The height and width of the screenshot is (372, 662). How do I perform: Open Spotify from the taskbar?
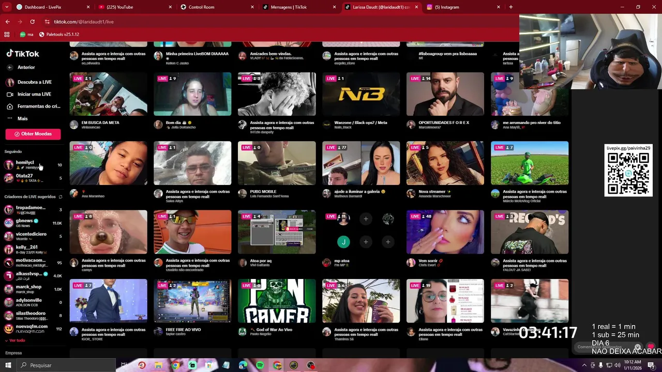coord(260,365)
